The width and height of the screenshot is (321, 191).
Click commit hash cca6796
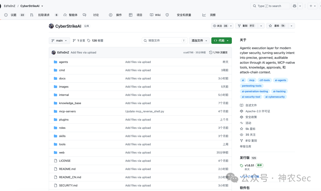coord(188,52)
